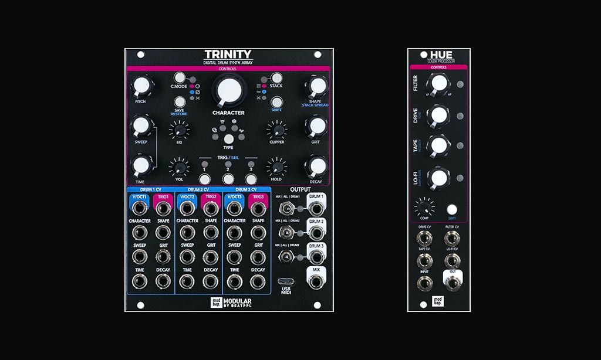Viewport: 601px width, 360px height.
Task: Click the FILTER knob on Hue
Action: [438, 84]
